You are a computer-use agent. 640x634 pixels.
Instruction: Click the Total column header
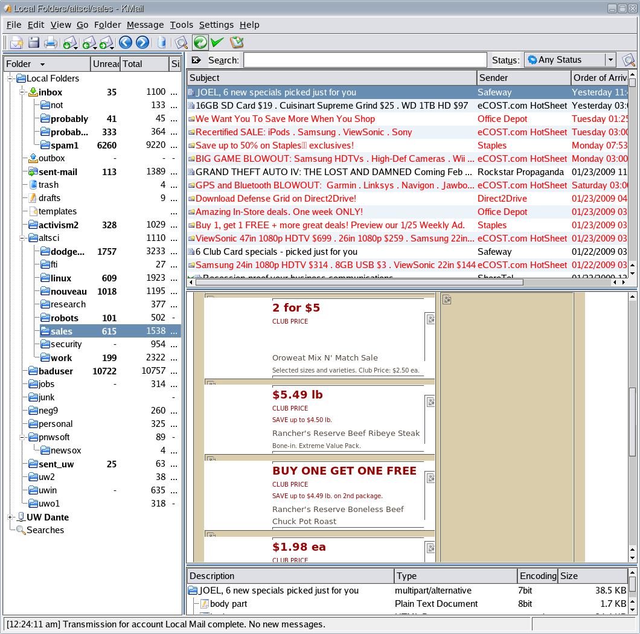[144, 63]
